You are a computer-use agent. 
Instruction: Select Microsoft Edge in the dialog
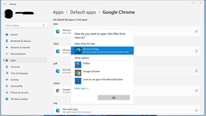pyautogui.click(x=102, y=51)
